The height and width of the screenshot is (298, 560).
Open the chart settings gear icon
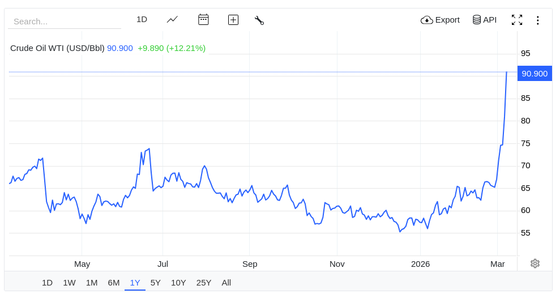tap(535, 263)
